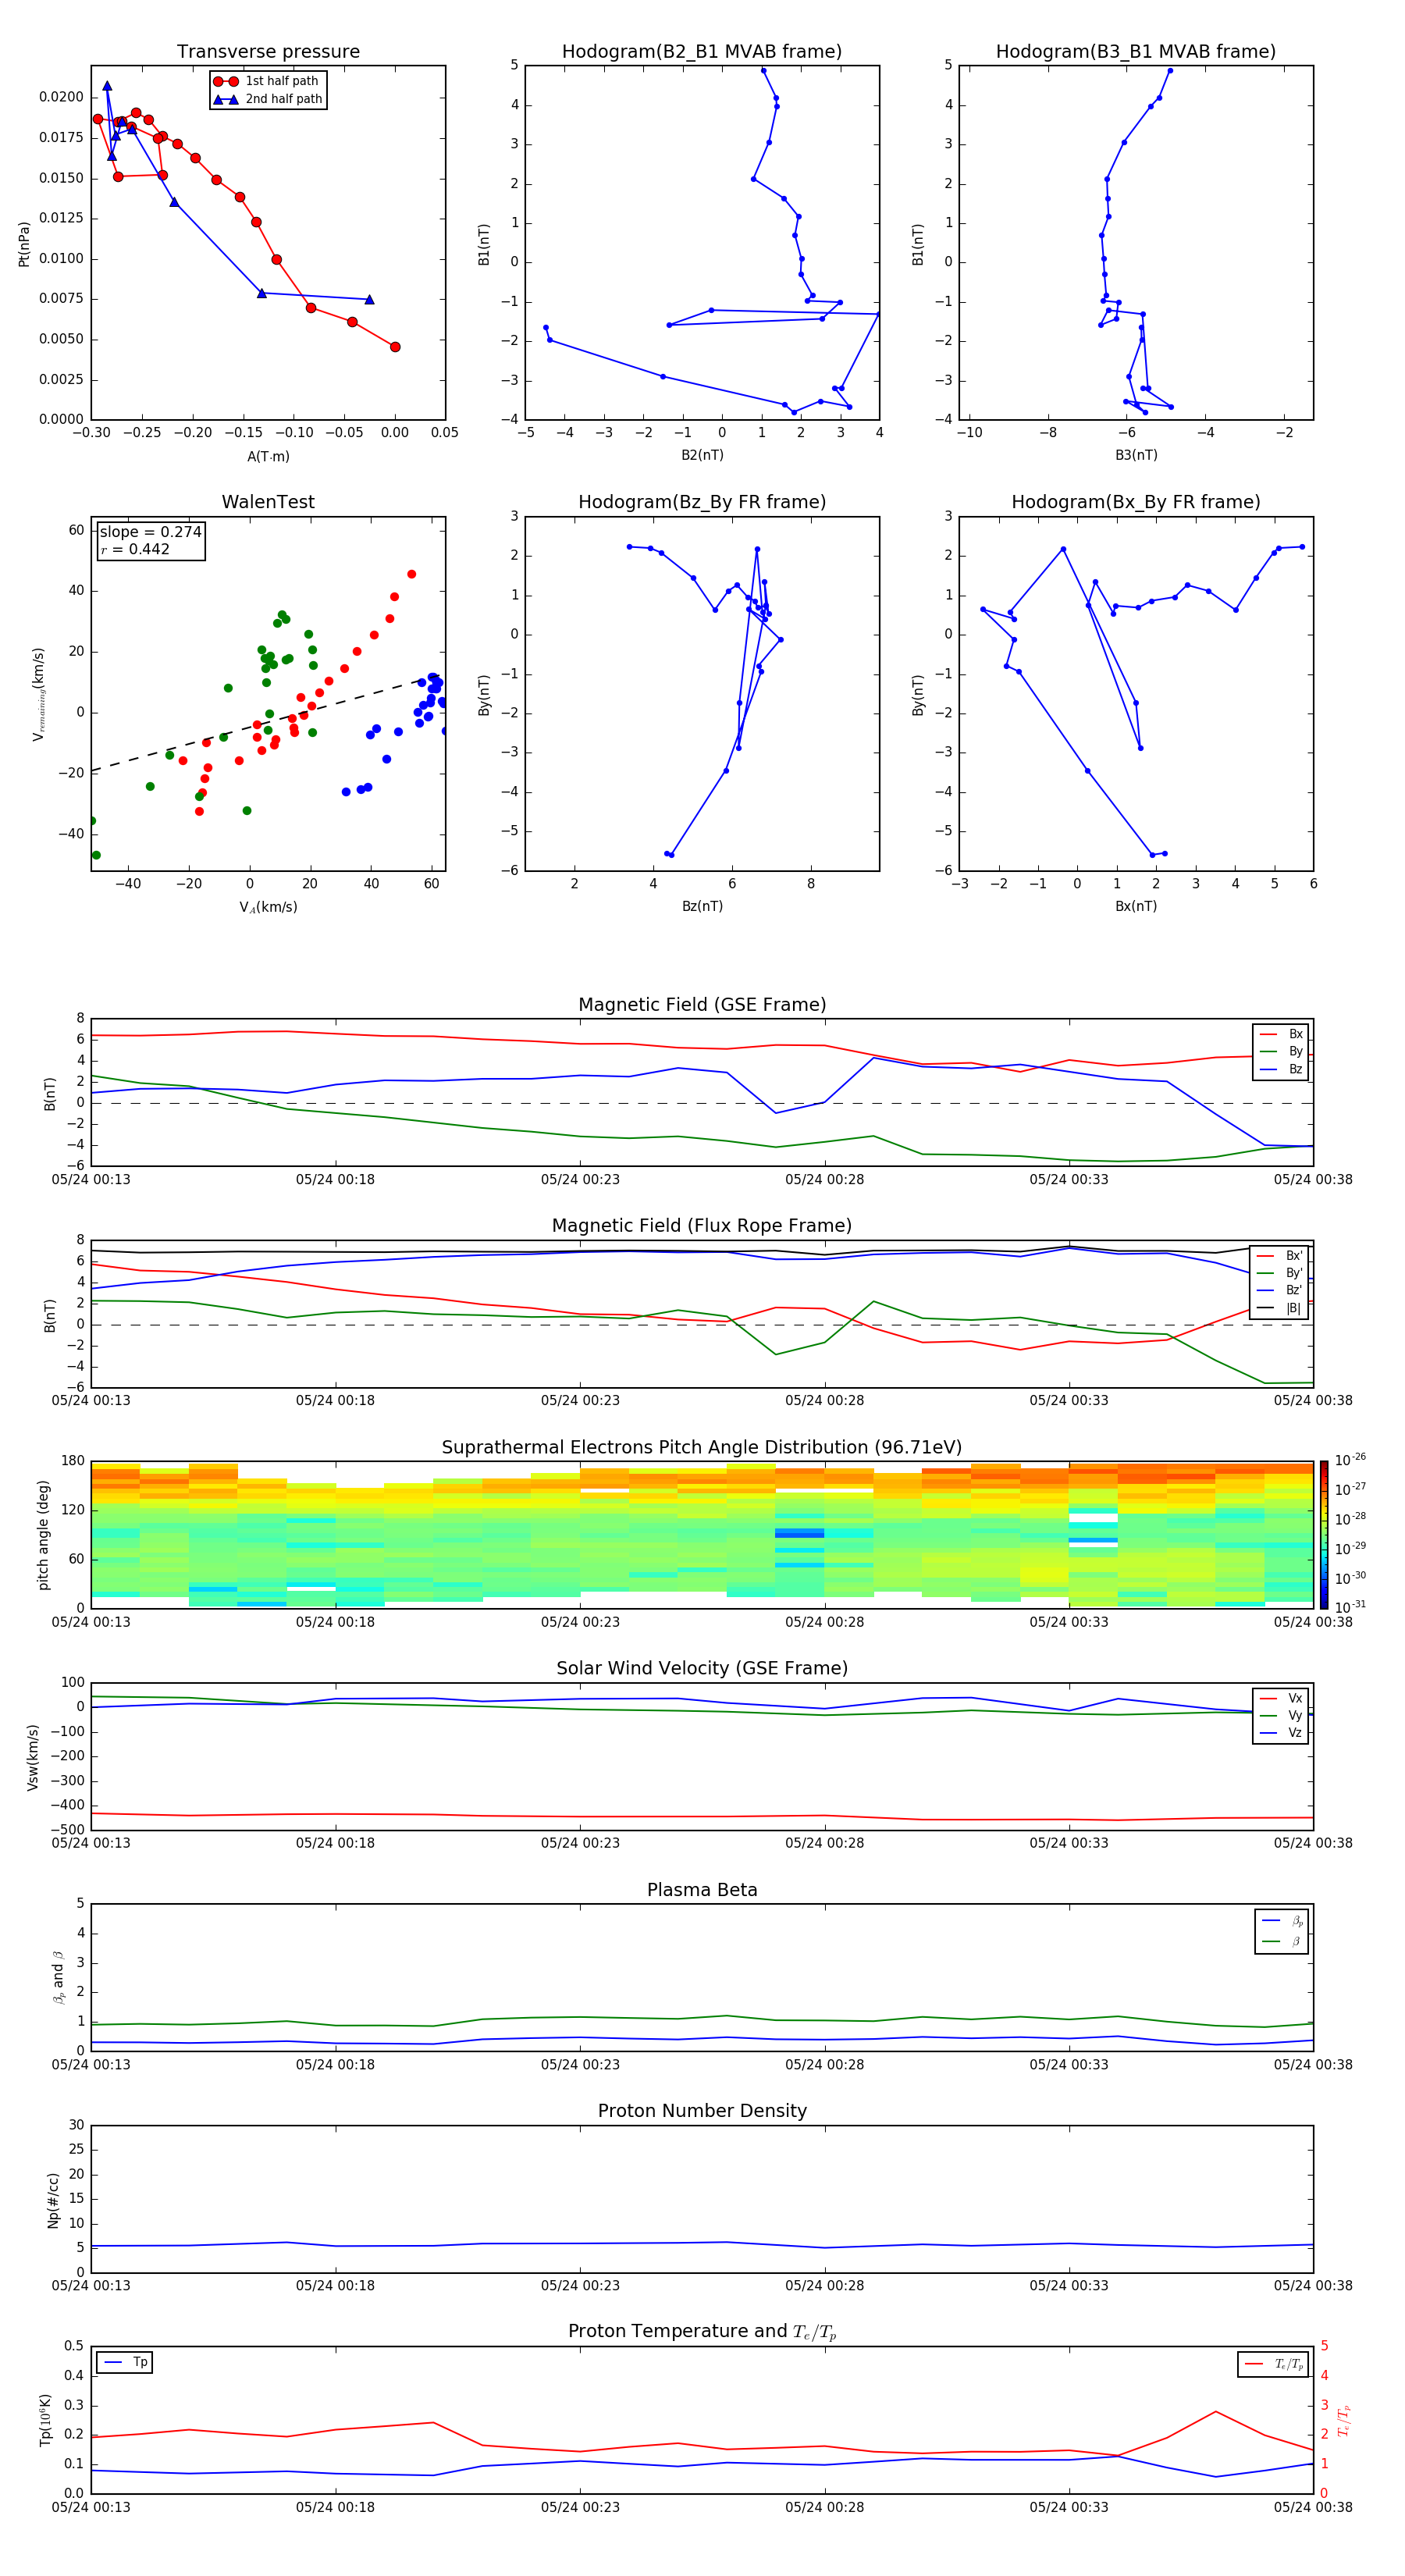Click the 'Plasma Beta' title
Viewport: 1405px width, 2576px height.
coord(702,1890)
